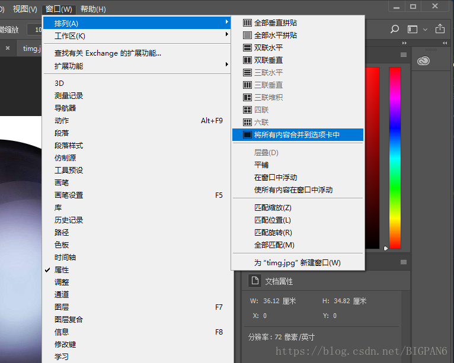Collapse the panel dock with double arrows
This screenshot has width=454, height=363.
coord(404,43)
